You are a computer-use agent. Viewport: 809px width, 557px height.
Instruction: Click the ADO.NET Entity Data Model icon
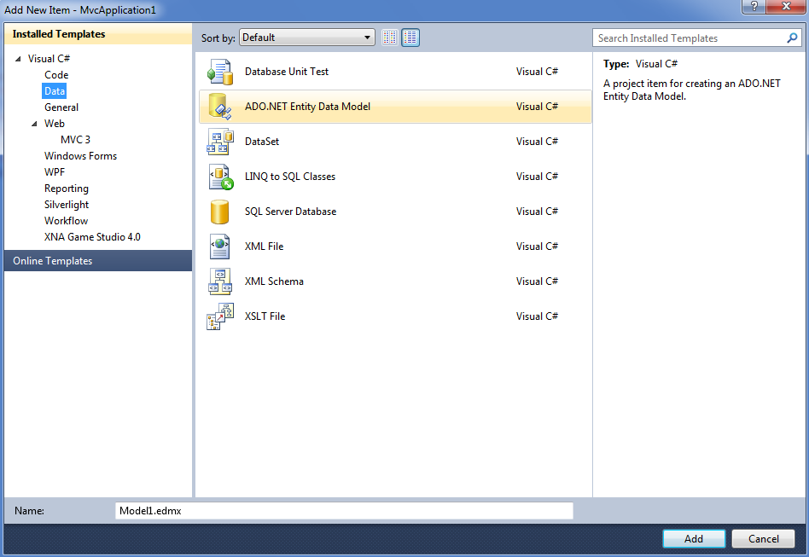click(x=220, y=107)
